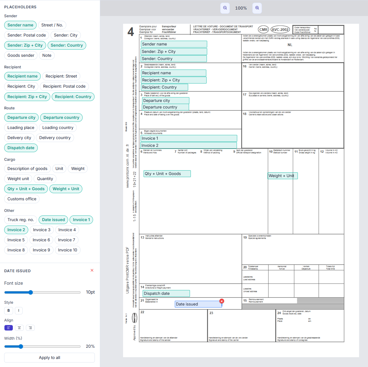Add Recipient: City placeholder
368x367 pixels.
(21, 86)
